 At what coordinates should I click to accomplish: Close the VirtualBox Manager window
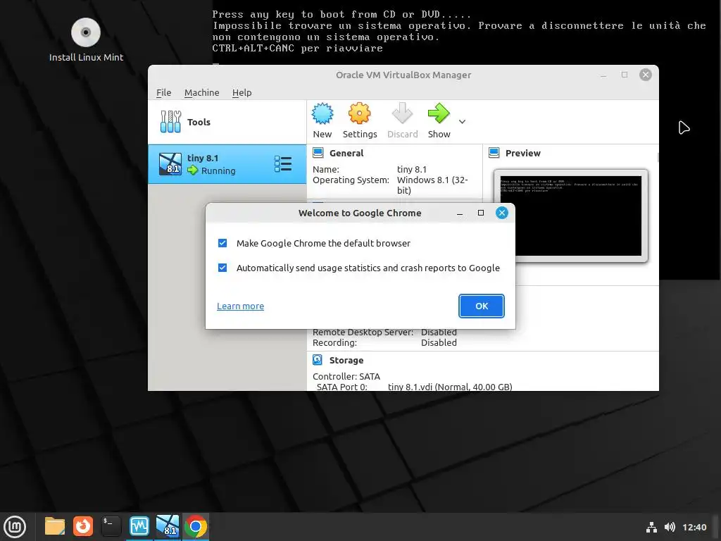pos(646,75)
